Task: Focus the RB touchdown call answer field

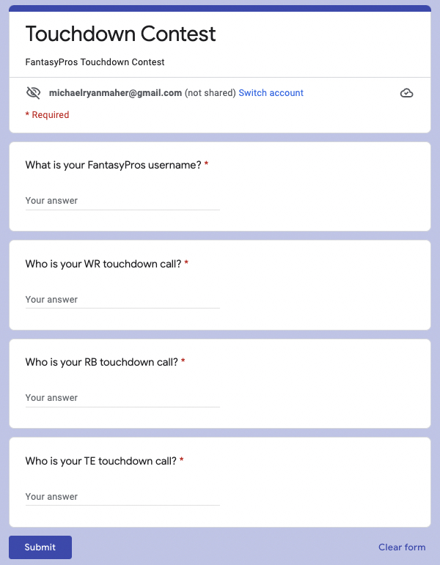Action: pos(122,398)
